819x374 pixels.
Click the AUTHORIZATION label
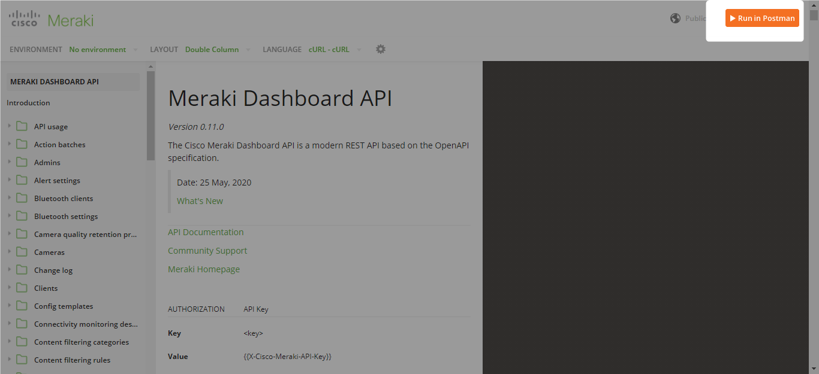(196, 309)
